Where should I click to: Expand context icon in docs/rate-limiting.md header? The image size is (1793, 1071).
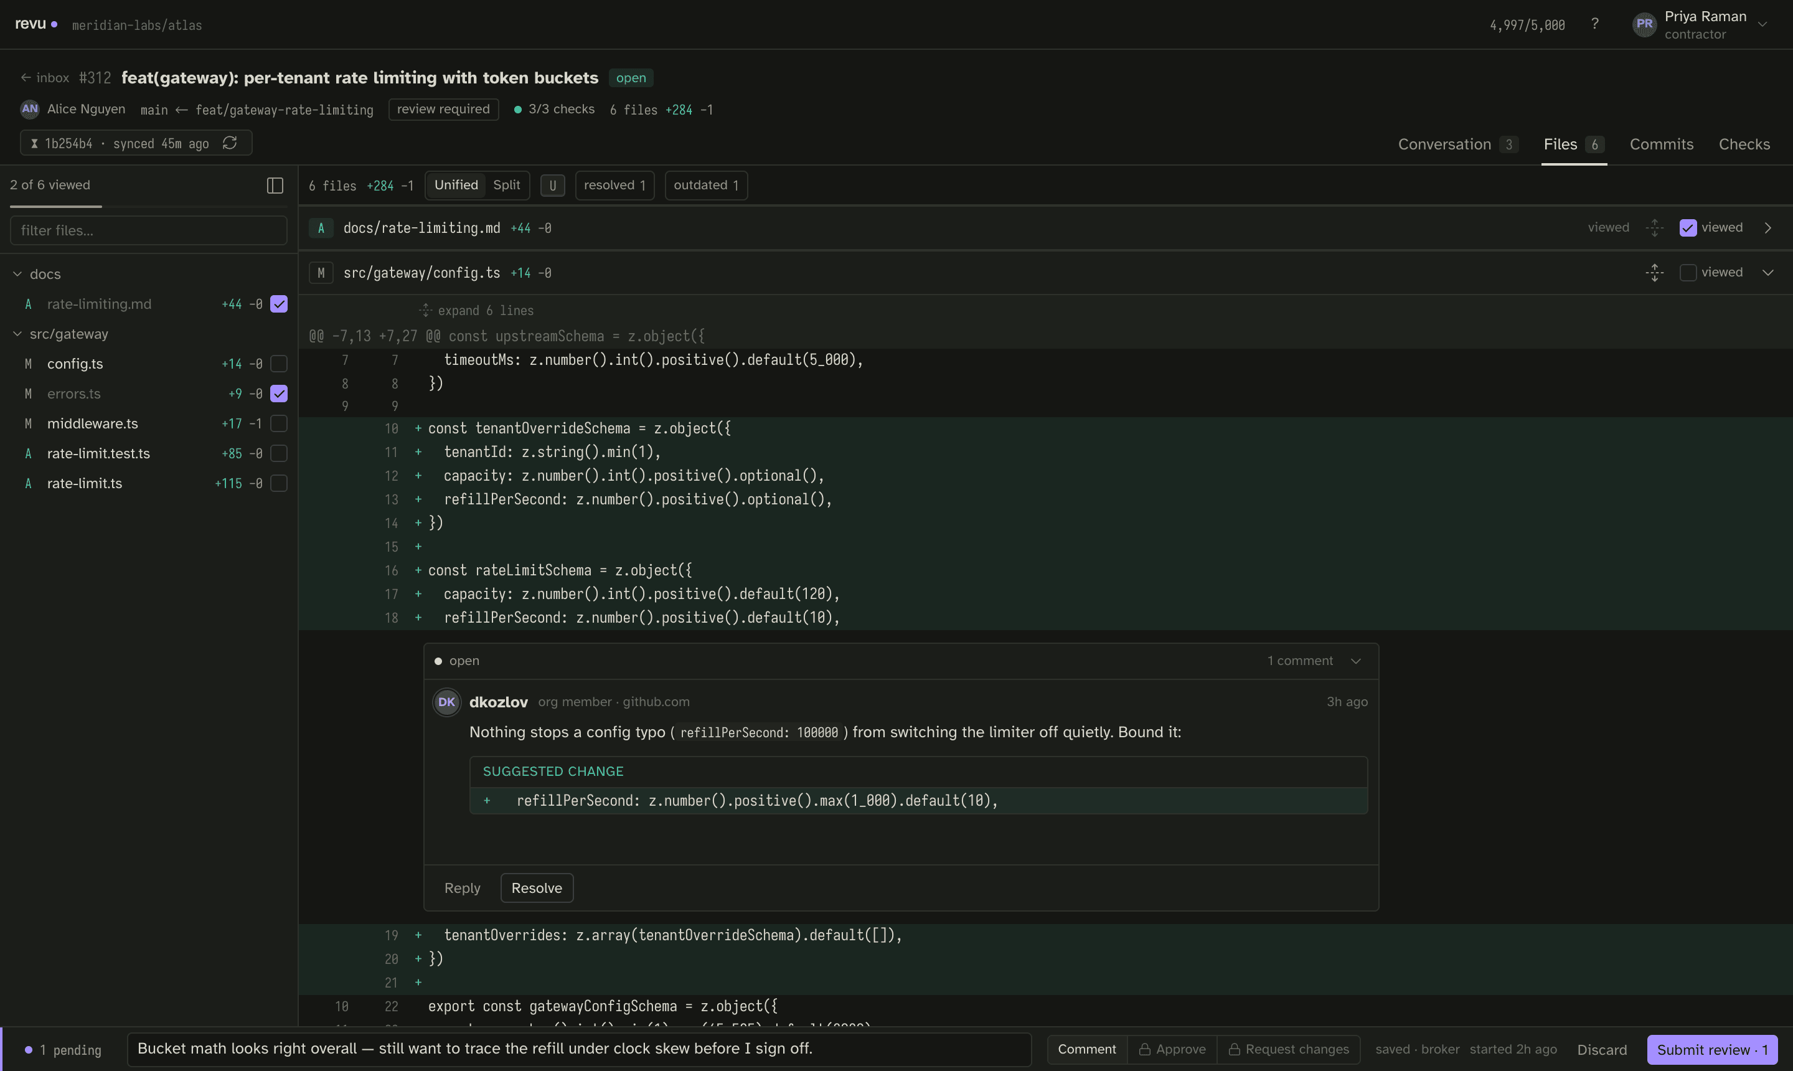click(x=1654, y=228)
